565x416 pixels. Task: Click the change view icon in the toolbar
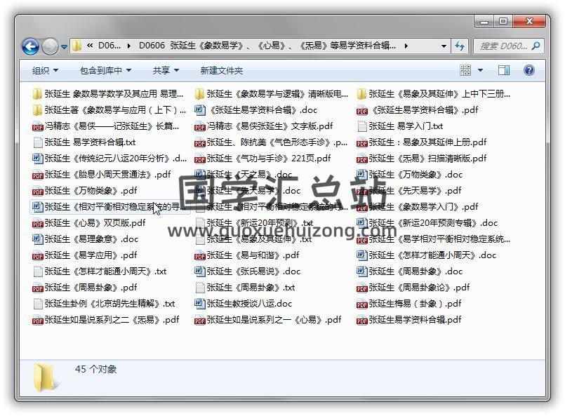465,70
